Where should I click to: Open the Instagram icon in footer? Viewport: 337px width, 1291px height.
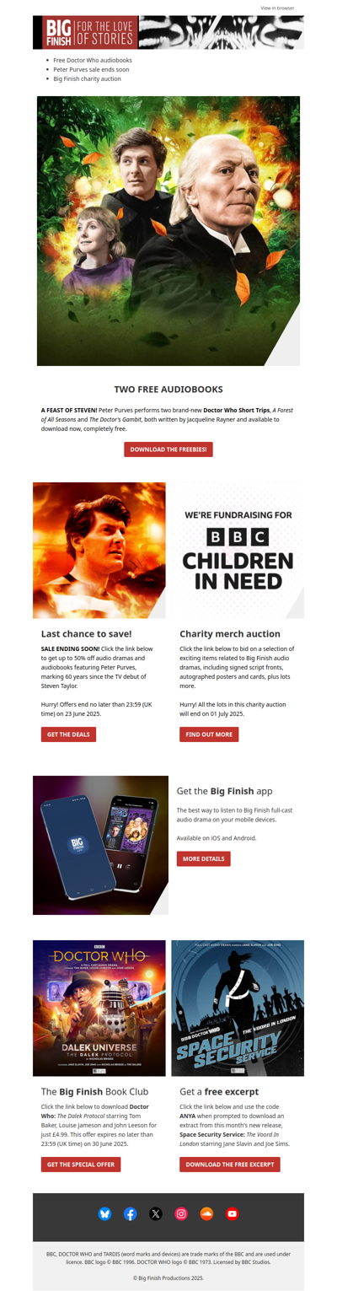181,1213
